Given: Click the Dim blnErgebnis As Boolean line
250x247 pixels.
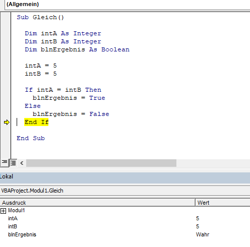Looking at the screenshot, I should tap(77, 49).
